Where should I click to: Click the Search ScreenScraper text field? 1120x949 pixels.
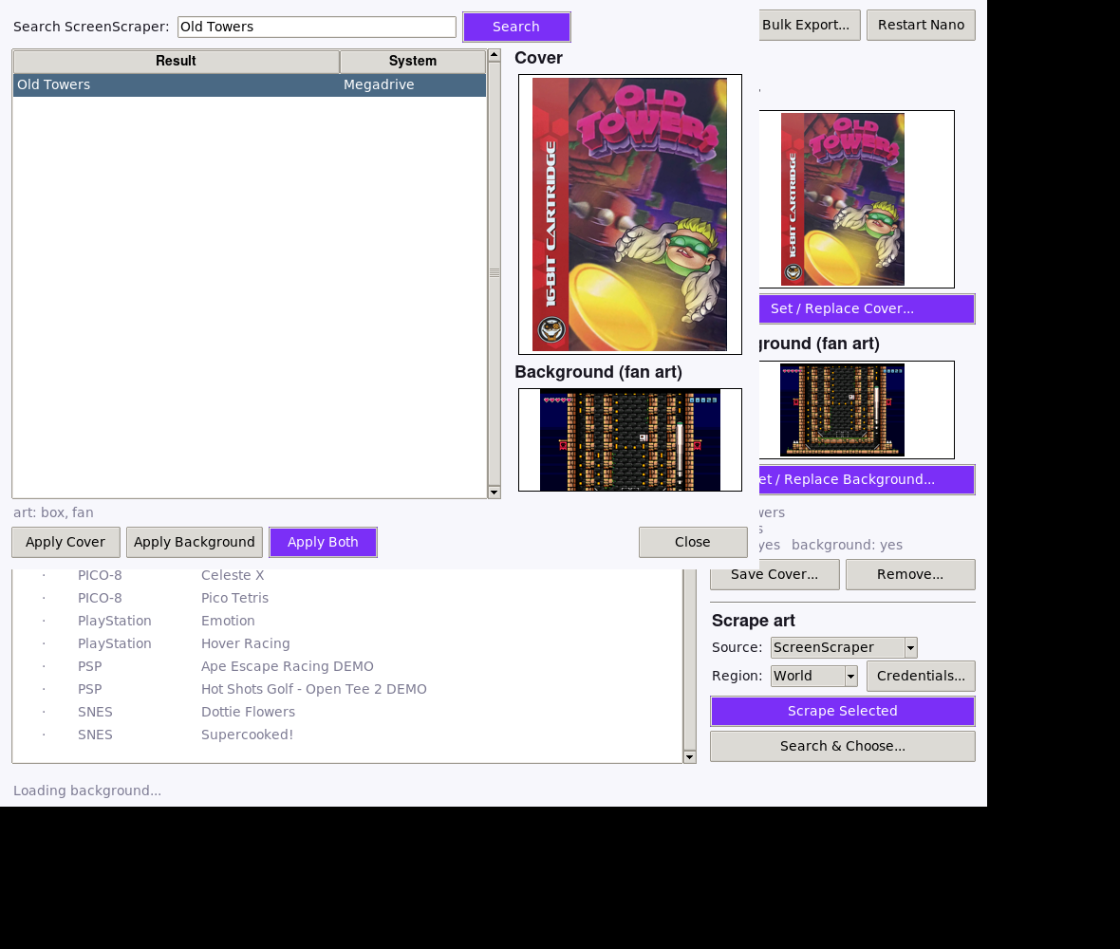pos(316,28)
